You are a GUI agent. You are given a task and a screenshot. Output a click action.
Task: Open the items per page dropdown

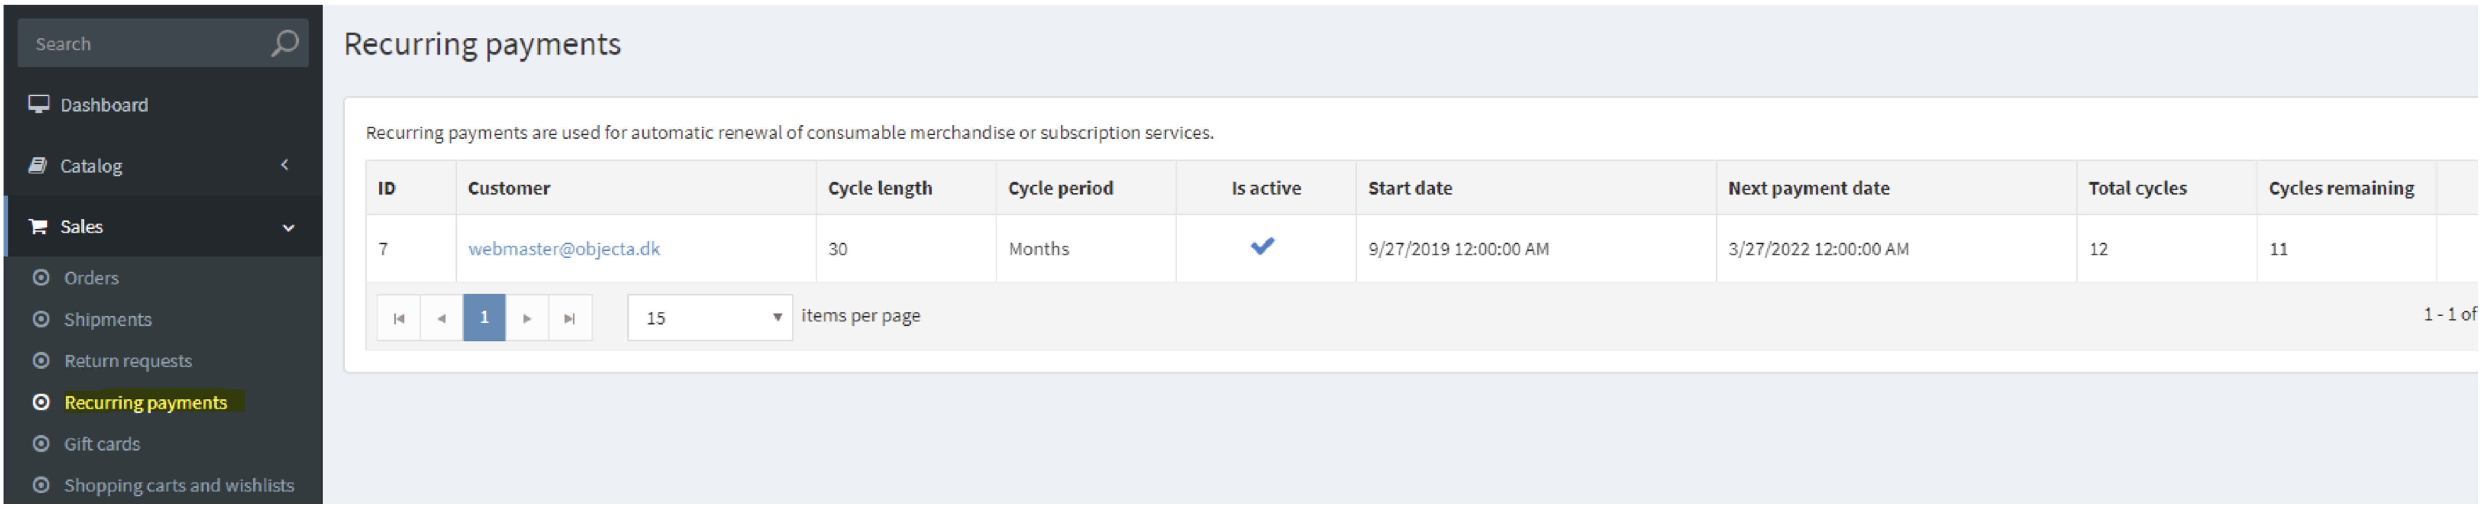(x=710, y=318)
